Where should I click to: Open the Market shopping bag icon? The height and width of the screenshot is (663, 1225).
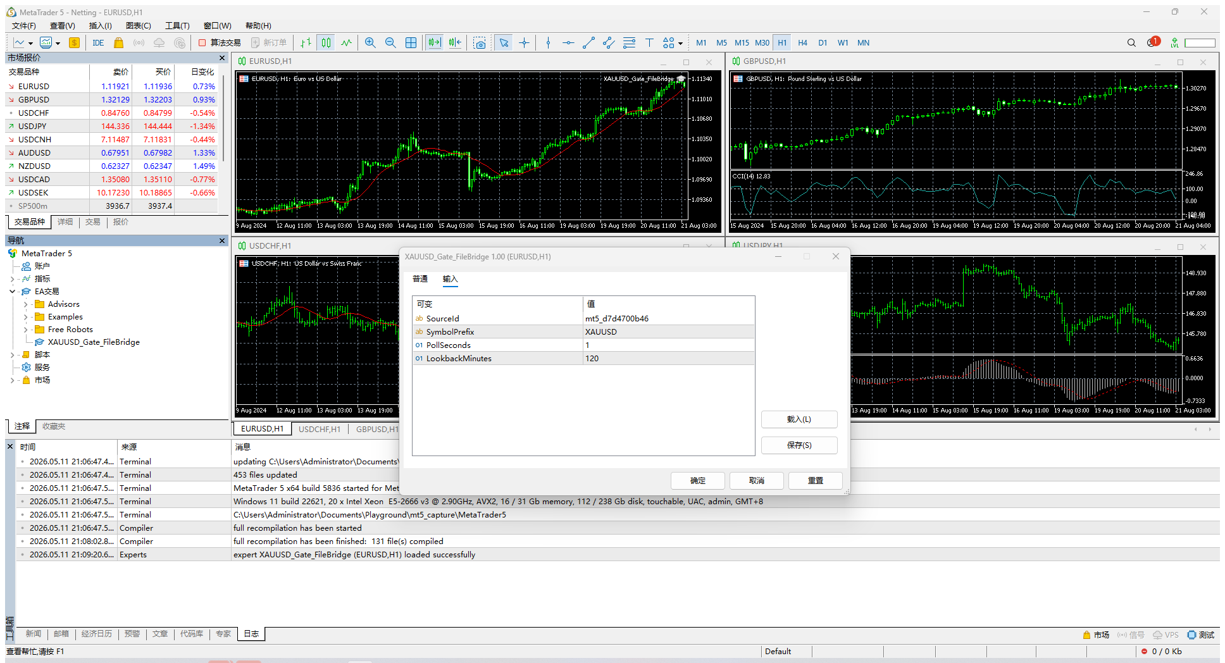click(x=118, y=43)
